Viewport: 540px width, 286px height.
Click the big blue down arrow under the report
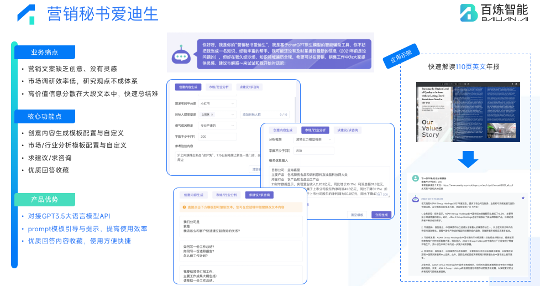coord(468,159)
